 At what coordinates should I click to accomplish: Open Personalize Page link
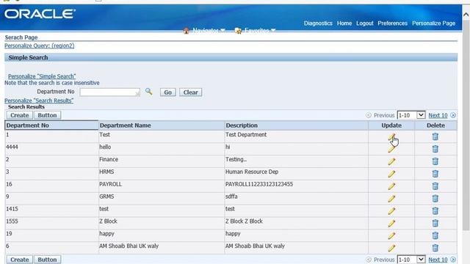pos(433,23)
